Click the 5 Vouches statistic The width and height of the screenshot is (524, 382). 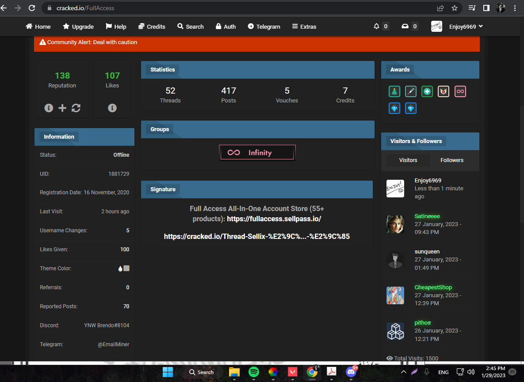(287, 95)
